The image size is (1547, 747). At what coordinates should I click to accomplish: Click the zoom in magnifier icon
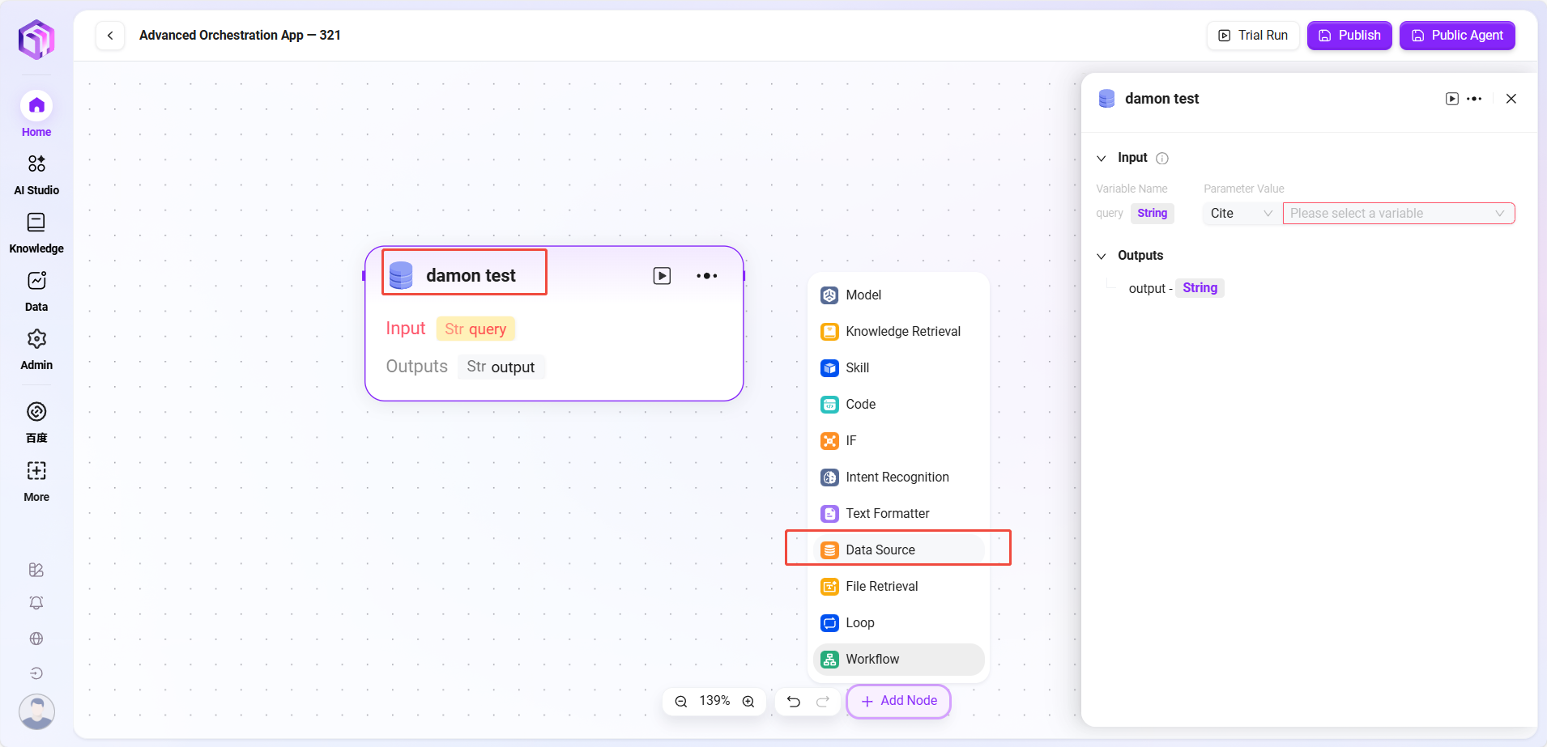click(x=748, y=702)
